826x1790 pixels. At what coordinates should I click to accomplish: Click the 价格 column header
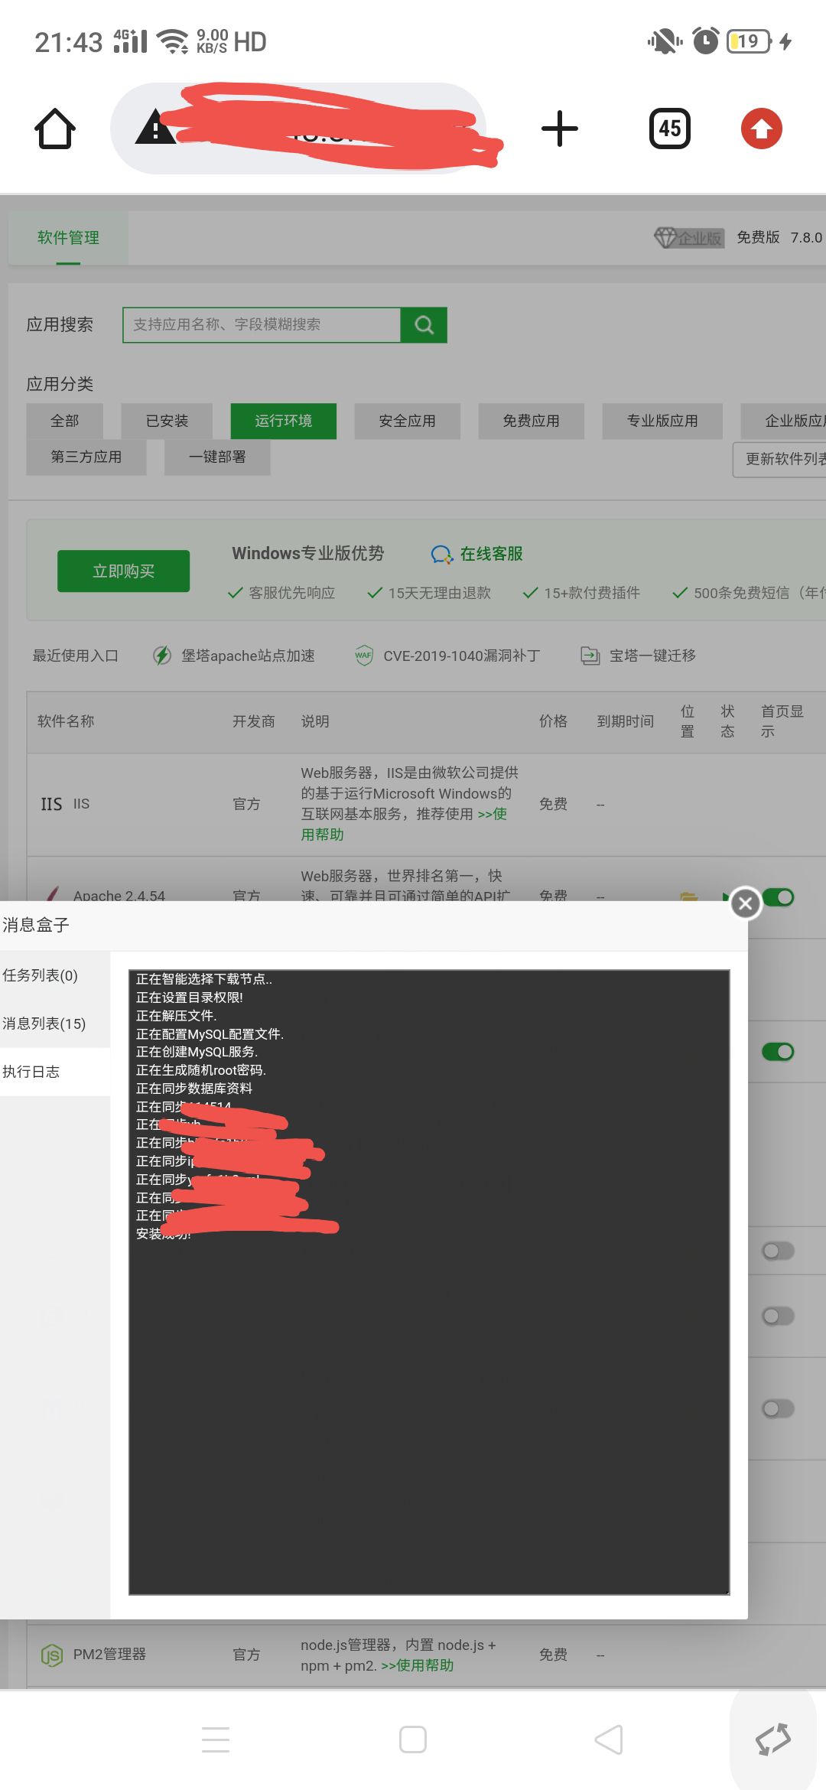pyautogui.click(x=553, y=721)
